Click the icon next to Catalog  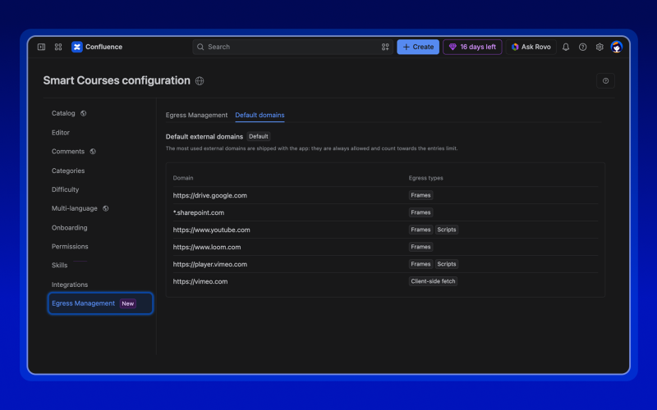click(x=84, y=113)
